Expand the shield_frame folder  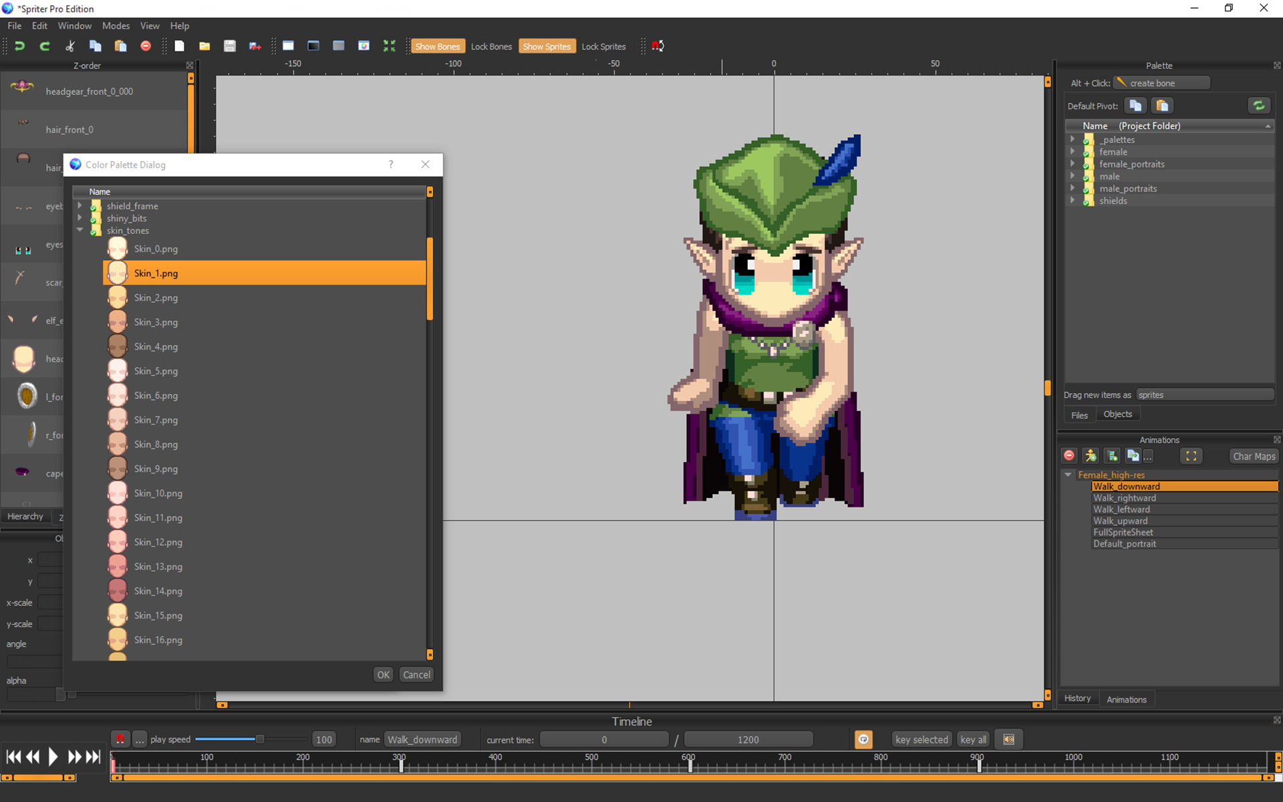pos(80,206)
